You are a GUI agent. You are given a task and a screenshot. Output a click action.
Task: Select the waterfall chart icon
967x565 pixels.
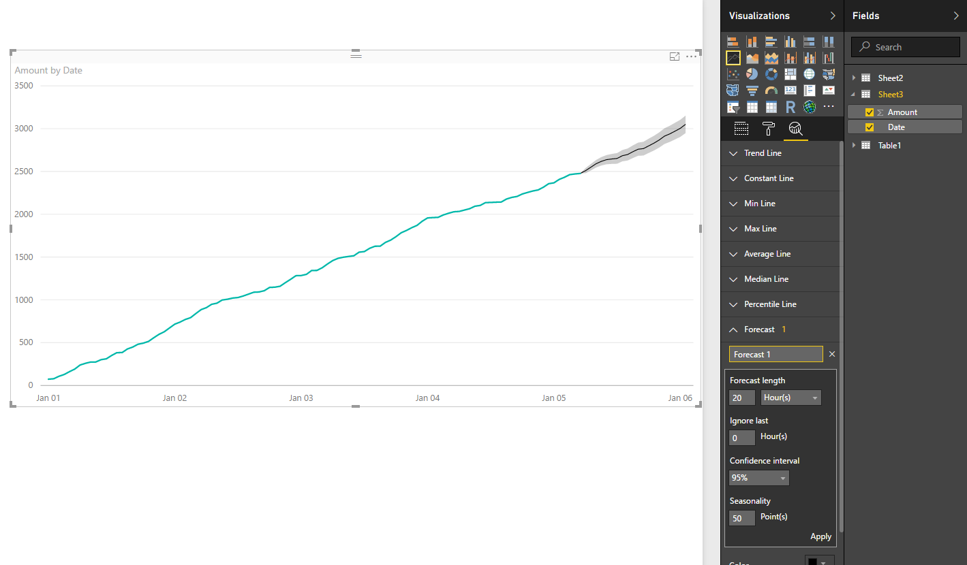829,58
